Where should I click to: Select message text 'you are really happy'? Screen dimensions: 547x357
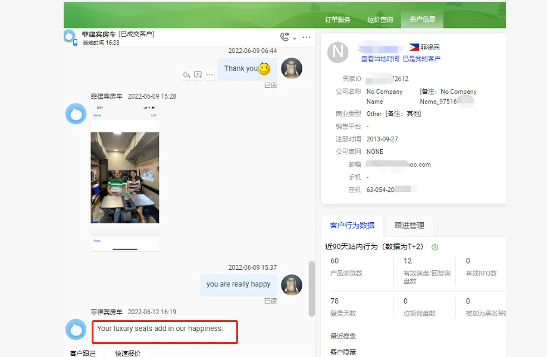click(238, 284)
